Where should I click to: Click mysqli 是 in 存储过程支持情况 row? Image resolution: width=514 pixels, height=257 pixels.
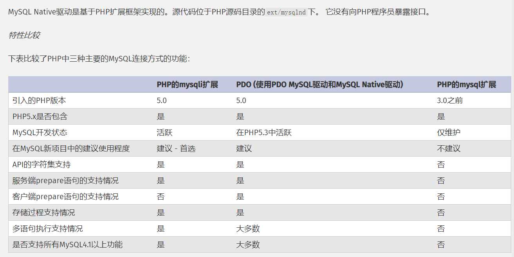coord(161,212)
